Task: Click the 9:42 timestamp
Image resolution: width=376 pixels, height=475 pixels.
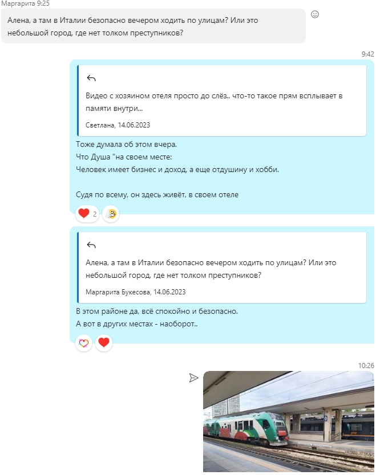Action: pyautogui.click(x=368, y=54)
